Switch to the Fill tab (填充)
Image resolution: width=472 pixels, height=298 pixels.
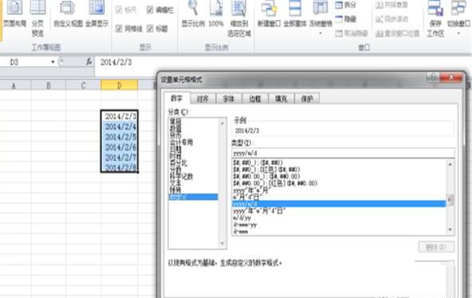tap(281, 98)
